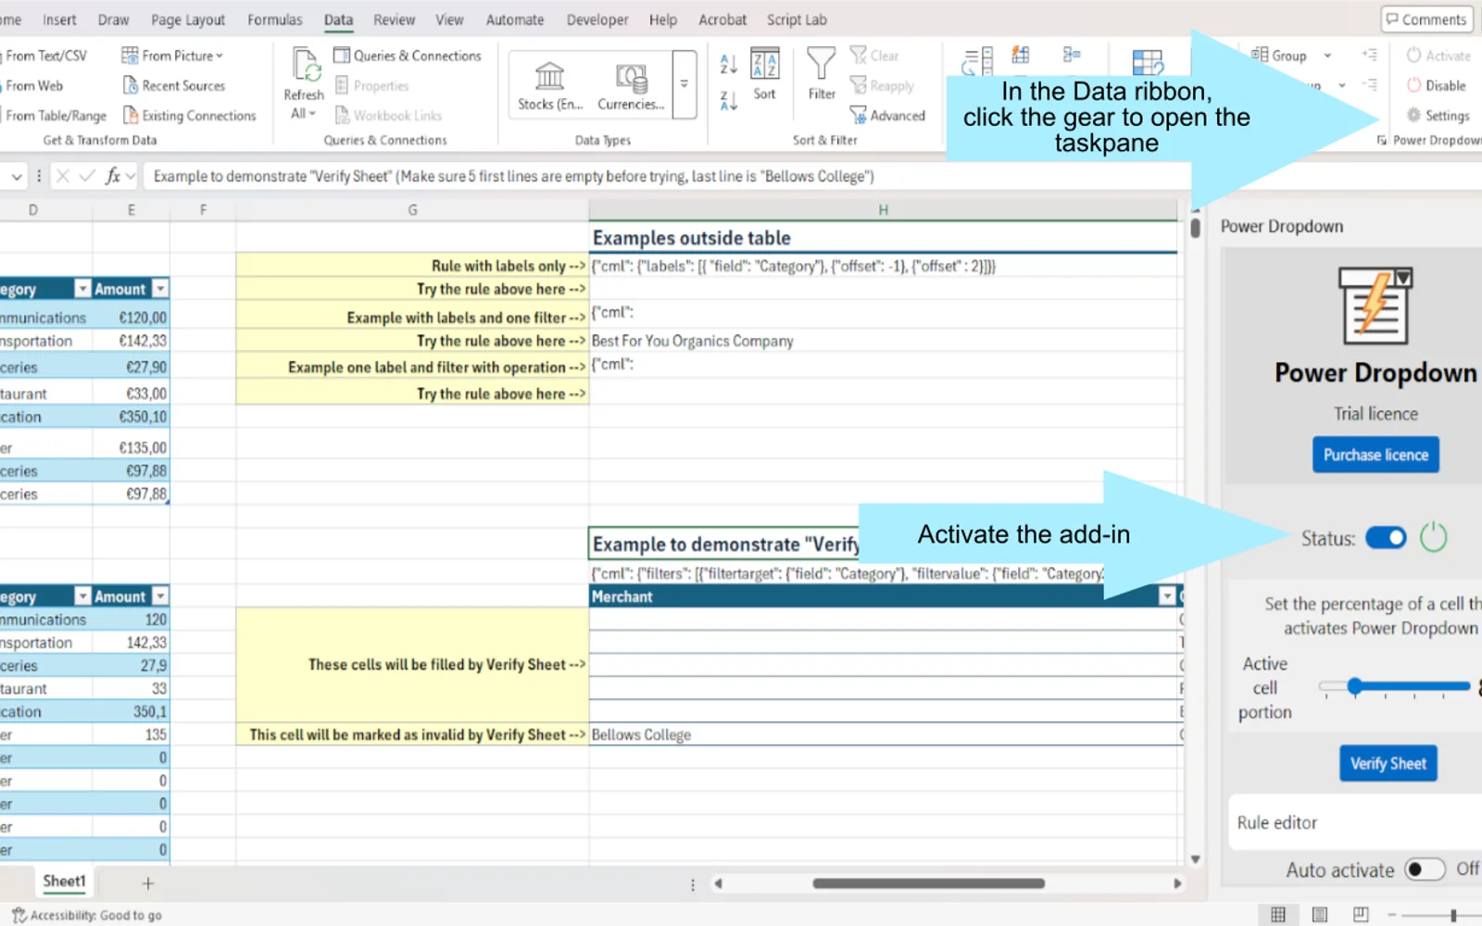Open the Automate tab

[x=515, y=19]
